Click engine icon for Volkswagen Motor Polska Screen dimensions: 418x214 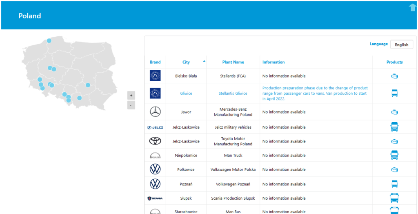coord(395,170)
